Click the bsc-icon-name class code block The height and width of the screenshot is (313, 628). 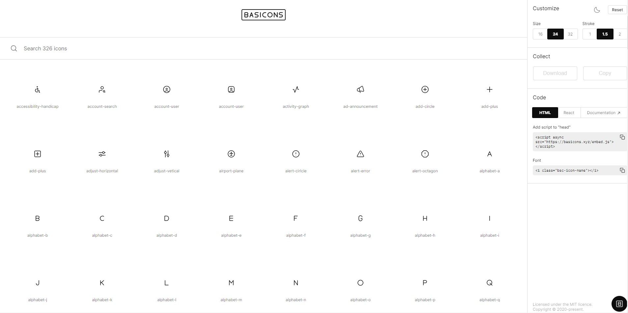pyautogui.click(x=580, y=170)
